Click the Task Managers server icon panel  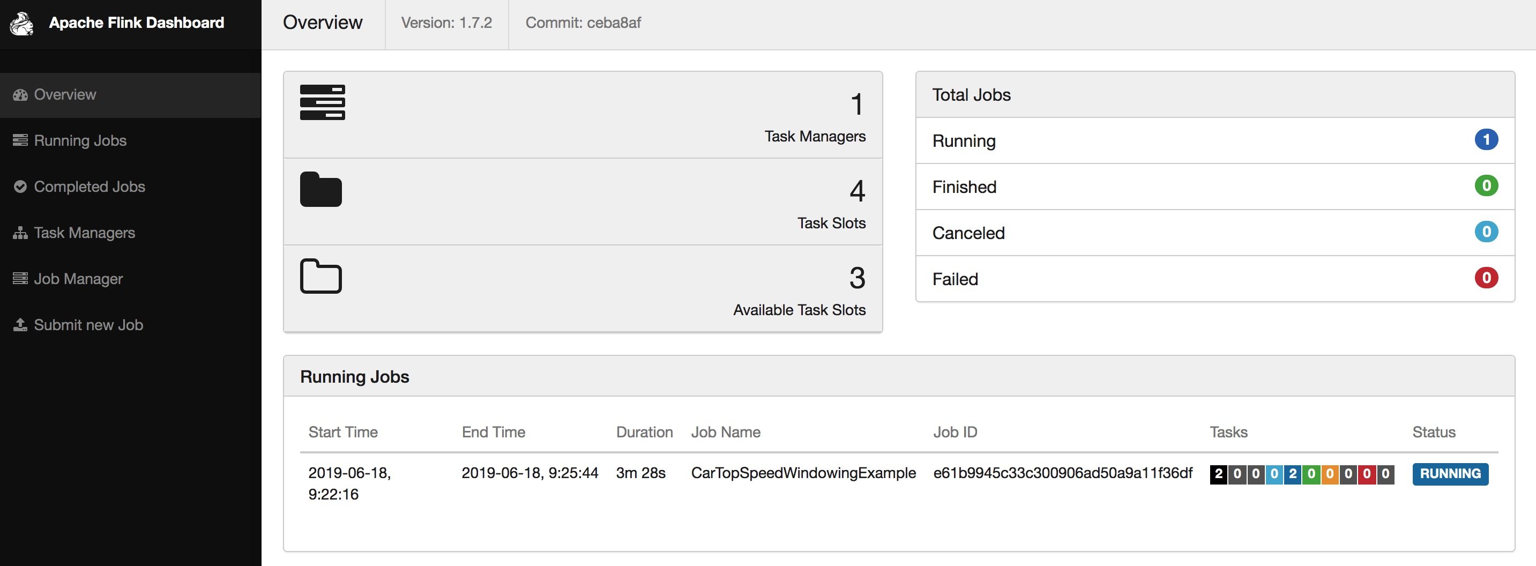click(322, 102)
